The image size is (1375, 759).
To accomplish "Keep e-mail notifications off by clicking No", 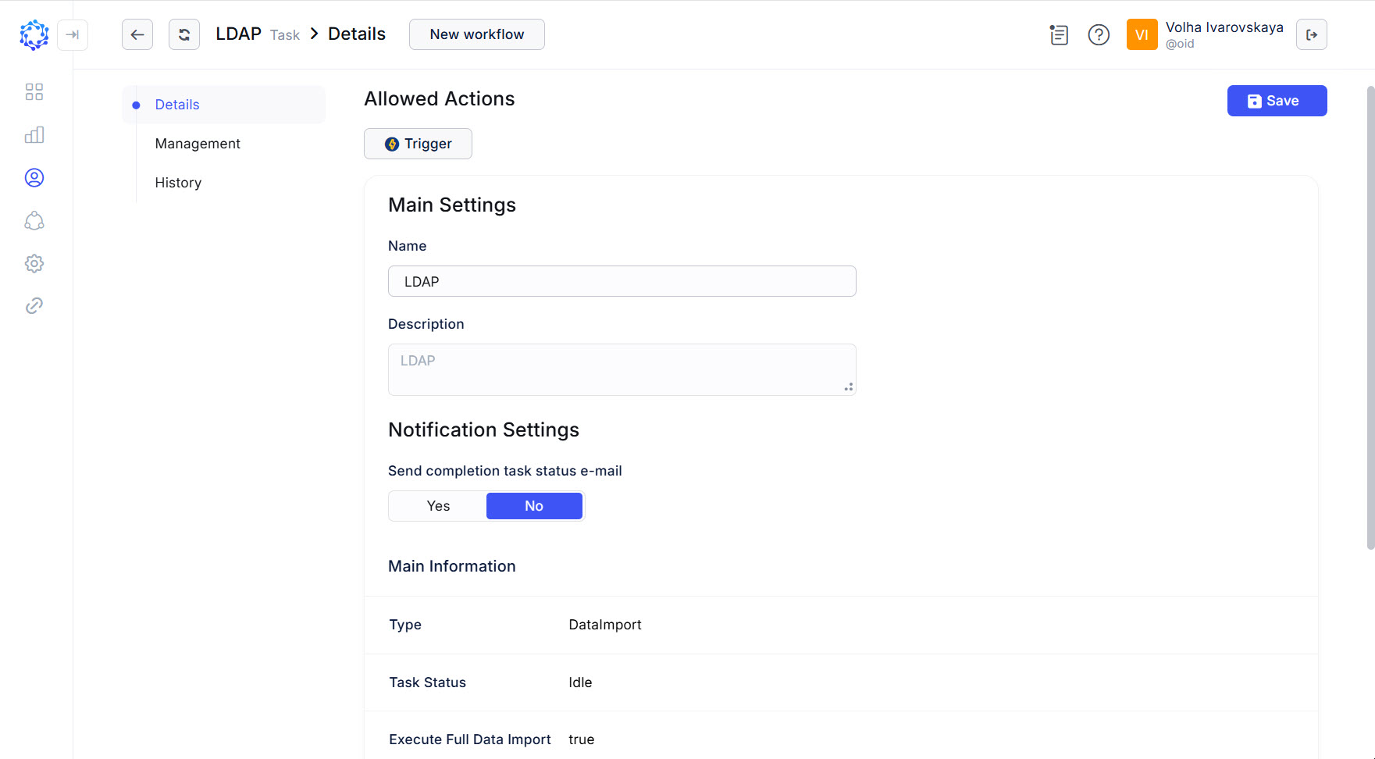I will coord(534,505).
